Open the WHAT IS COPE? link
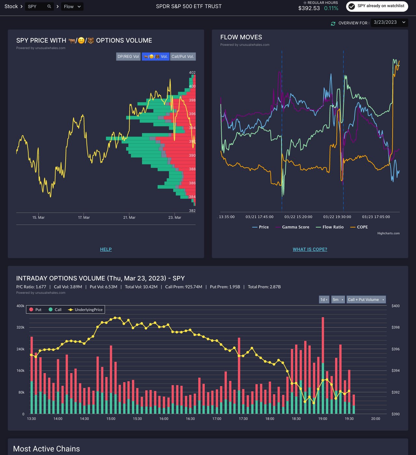This screenshot has width=416, height=455. pos(310,249)
